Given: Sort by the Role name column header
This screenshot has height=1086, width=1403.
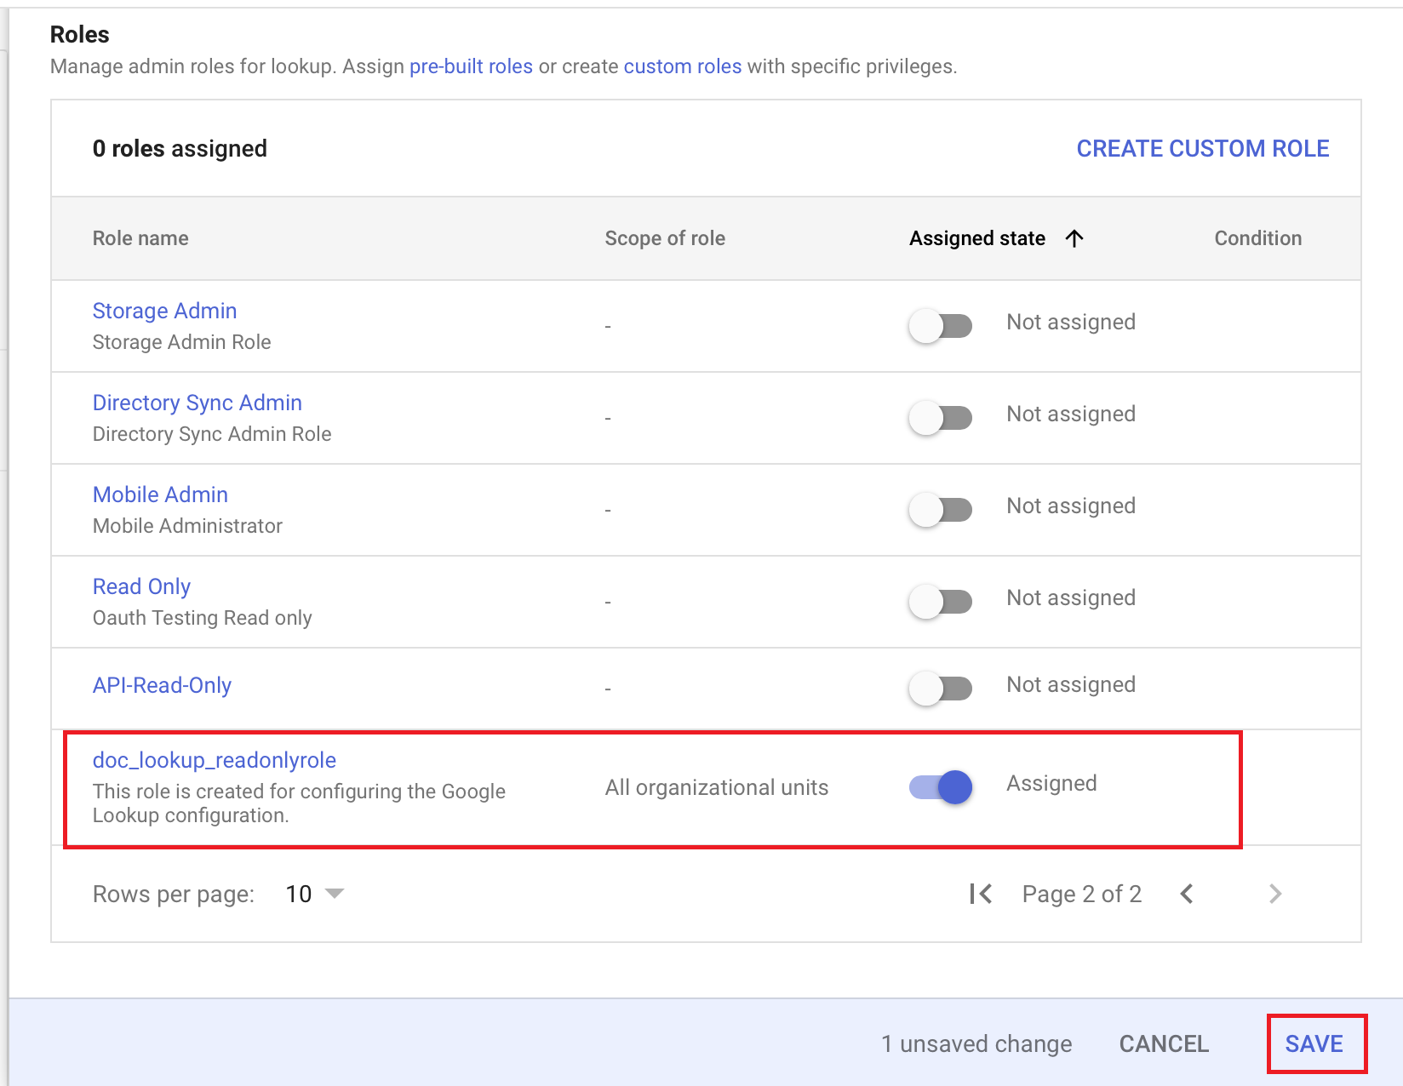Looking at the screenshot, I should click(140, 238).
